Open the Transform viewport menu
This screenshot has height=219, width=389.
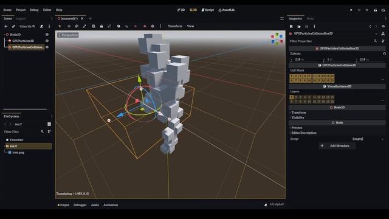(175, 26)
